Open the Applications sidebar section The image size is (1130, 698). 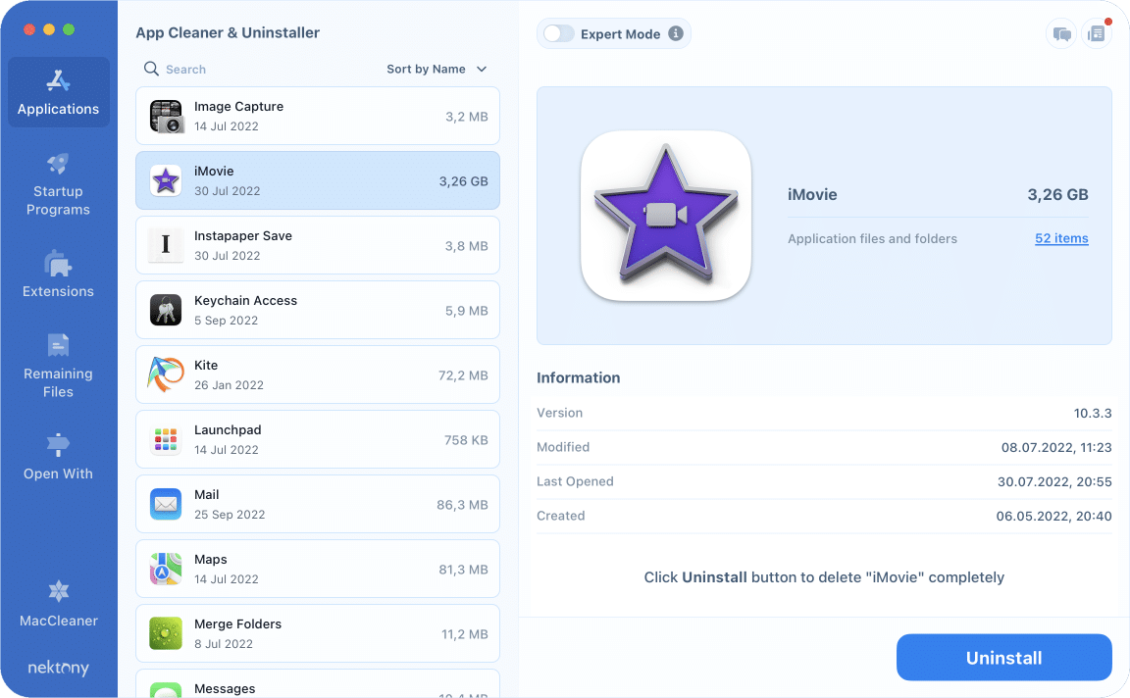pyautogui.click(x=59, y=92)
